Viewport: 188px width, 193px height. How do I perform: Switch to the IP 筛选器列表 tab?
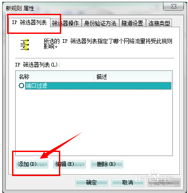[x=29, y=22]
